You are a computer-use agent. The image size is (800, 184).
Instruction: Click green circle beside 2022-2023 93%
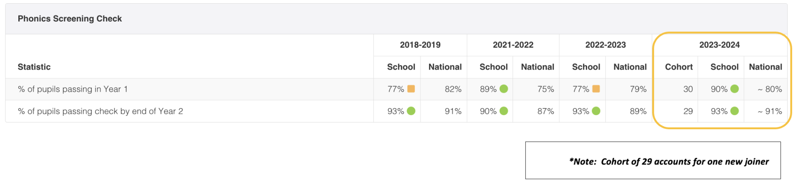click(596, 111)
